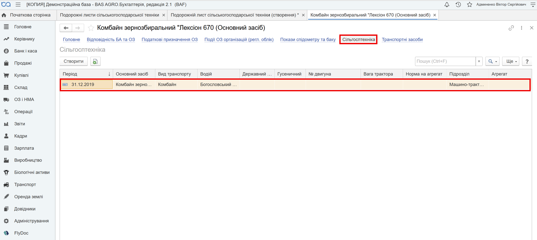This screenshot has height=240, width=537.
Task: Open Біологічні активи section
Action: pos(32,172)
